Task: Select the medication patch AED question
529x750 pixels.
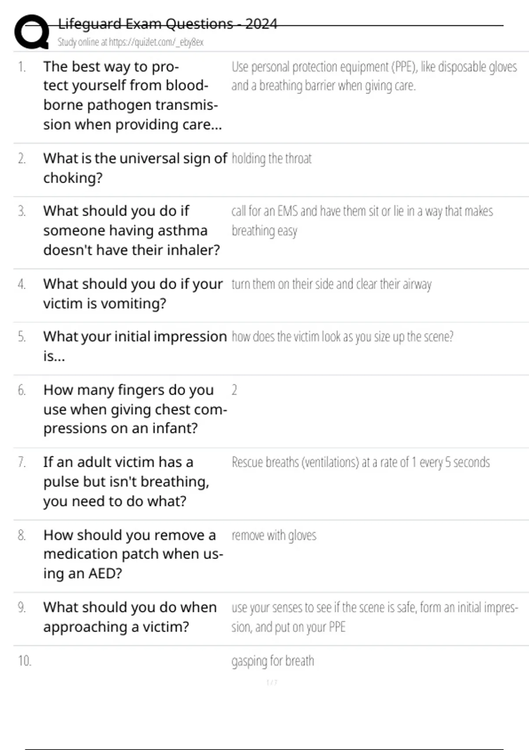Action: coord(133,554)
